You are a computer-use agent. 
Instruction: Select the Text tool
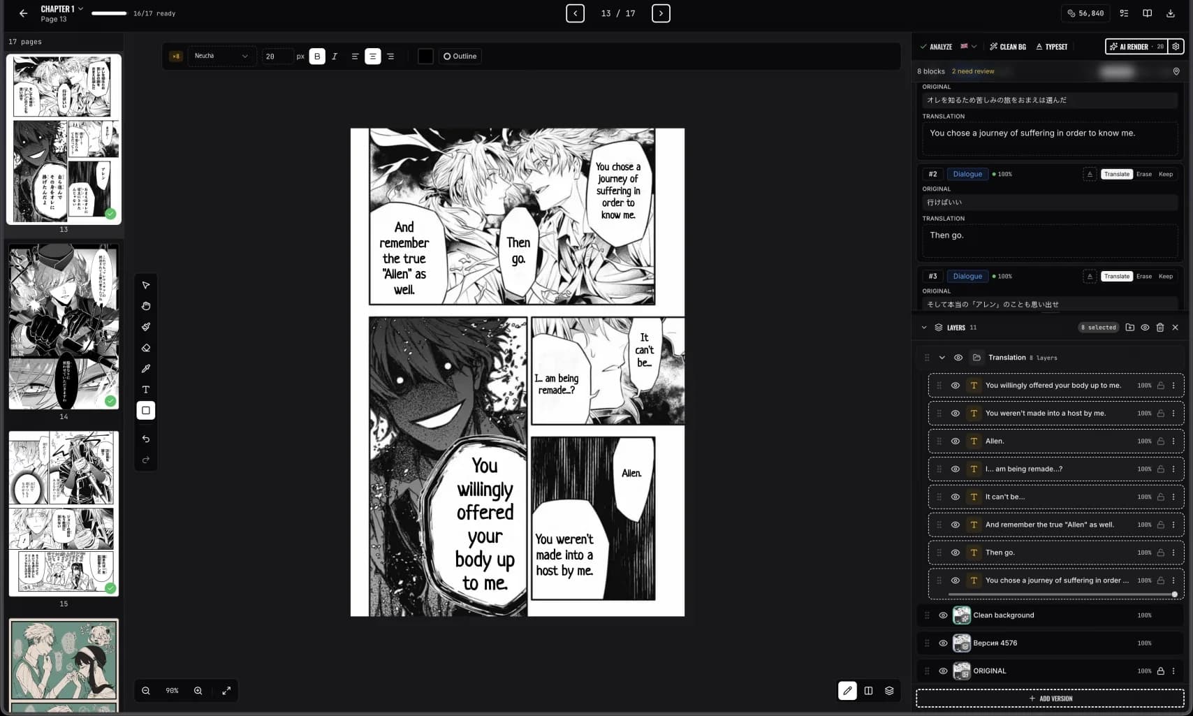[x=146, y=390]
